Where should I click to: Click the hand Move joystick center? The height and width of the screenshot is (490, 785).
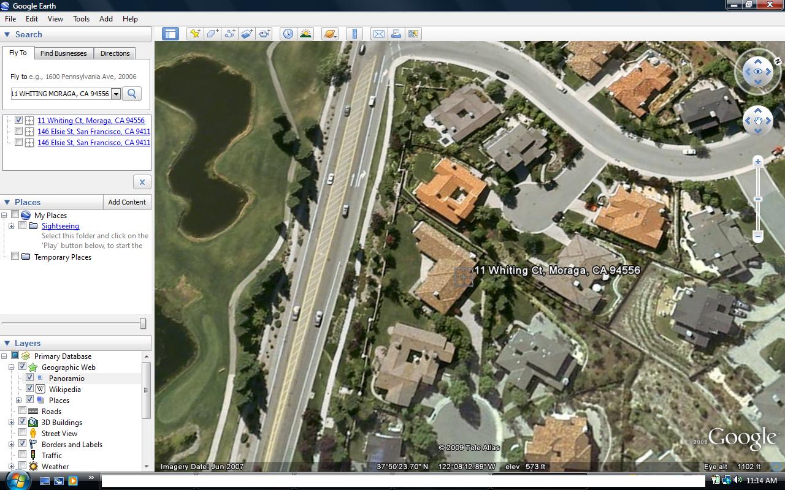pos(758,121)
